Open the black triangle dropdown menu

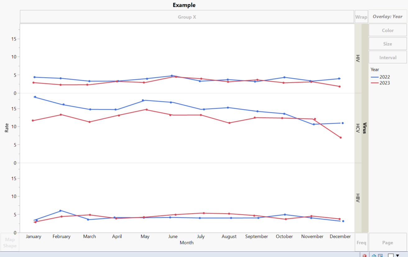click(397, 255)
